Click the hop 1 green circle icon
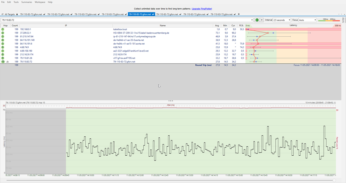Viewport: 346px width, 183px height. coord(2,30)
